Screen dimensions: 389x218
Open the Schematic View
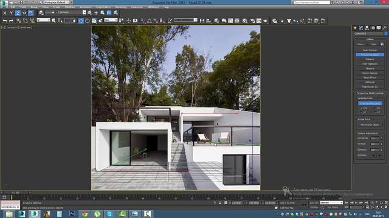point(237,21)
